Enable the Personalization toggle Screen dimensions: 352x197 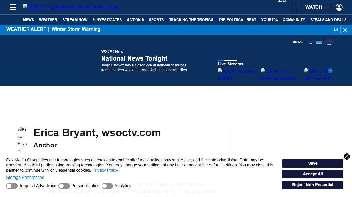tap(64, 186)
